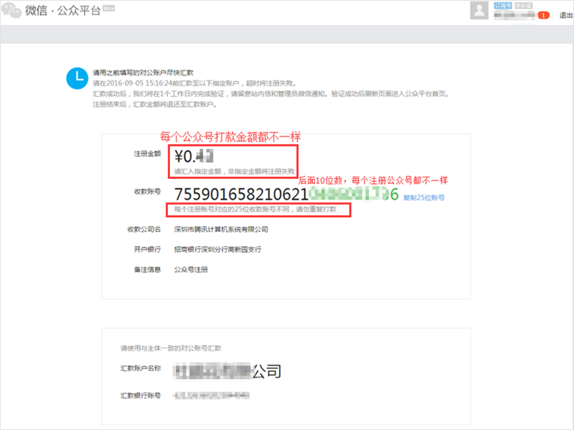
Task: Click the user avatar icon
Action: click(x=479, y=11)
